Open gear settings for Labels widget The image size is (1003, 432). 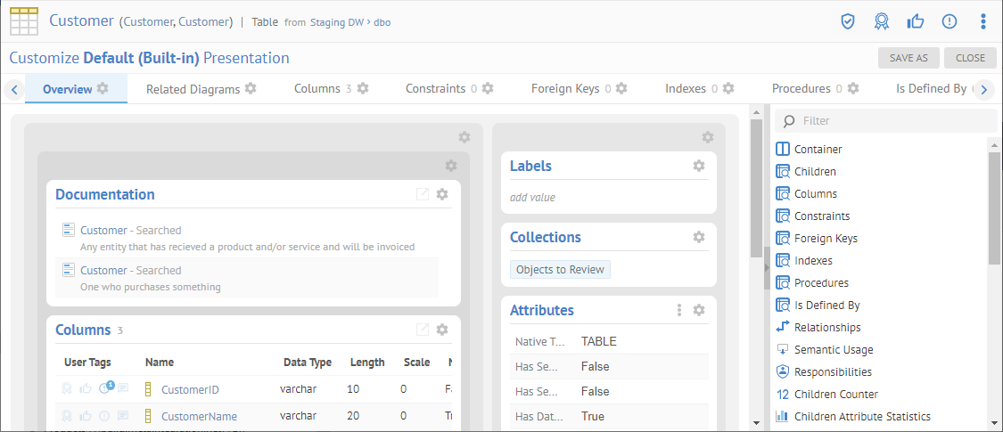click(x=699, y=166)
